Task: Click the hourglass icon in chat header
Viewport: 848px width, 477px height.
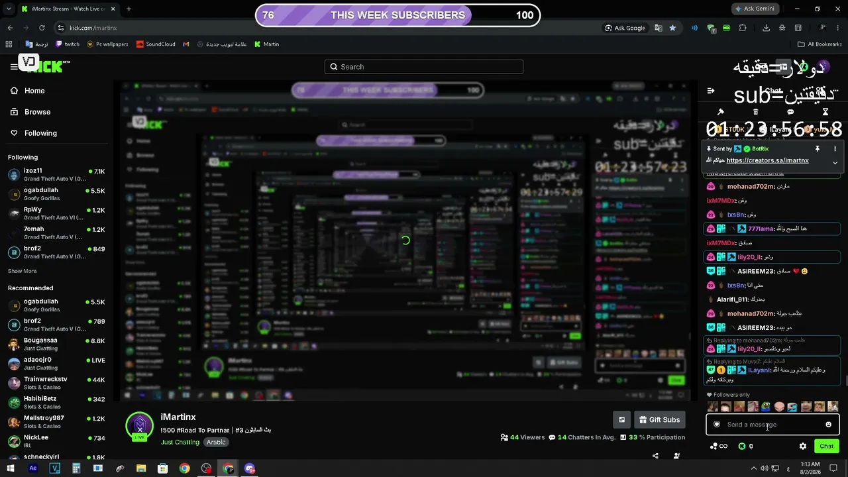Action: click(825, 112)
